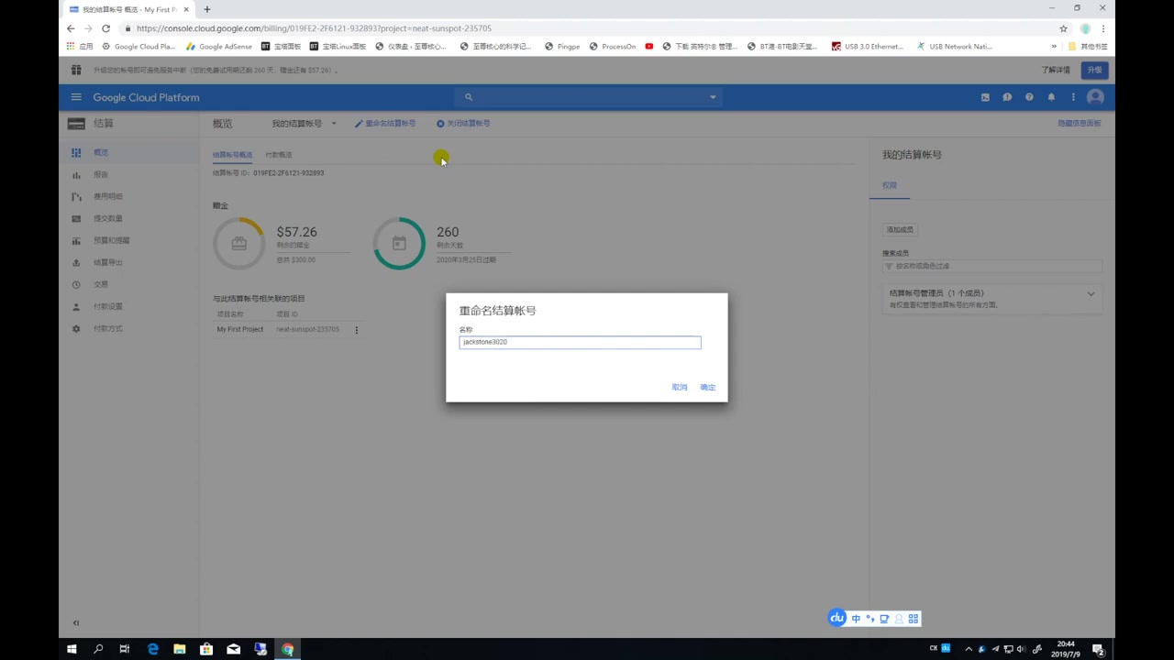Confirm rename with 确定 button

pos(708,387)
